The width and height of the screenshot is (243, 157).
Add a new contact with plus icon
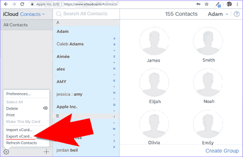46,152
